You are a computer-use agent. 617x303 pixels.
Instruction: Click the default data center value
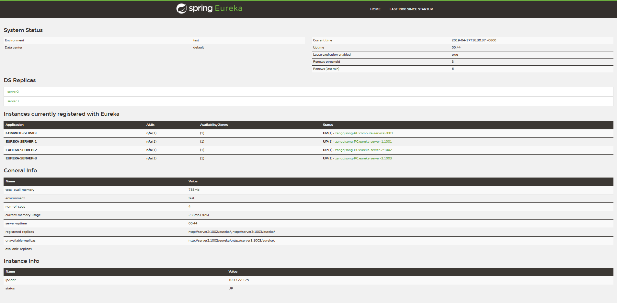(199, 48)
